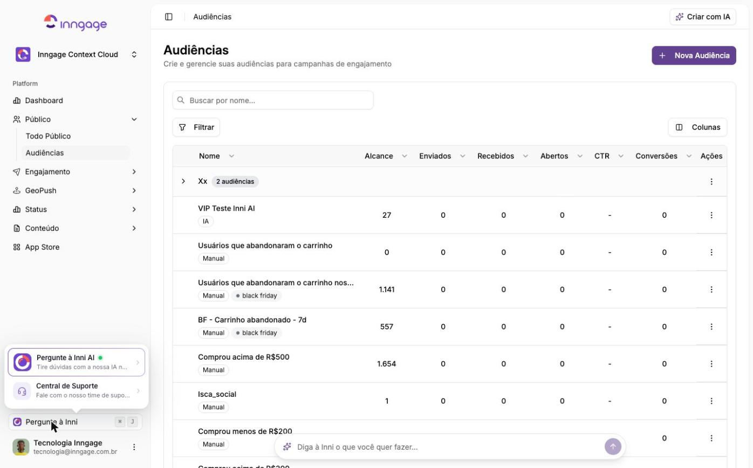Open the Dashboard menu item

click(76, 100)
